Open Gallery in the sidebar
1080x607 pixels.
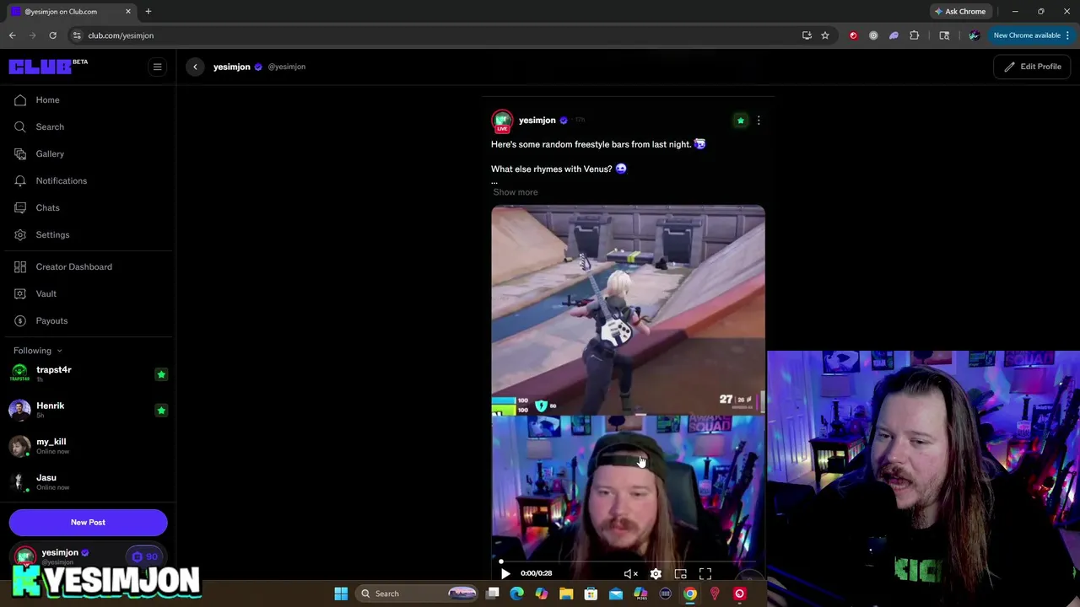[50, 153]
